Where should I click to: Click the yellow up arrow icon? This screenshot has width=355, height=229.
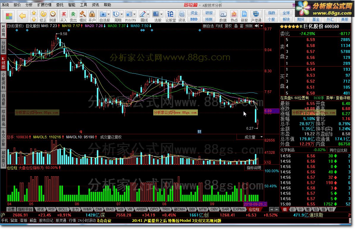(x=34, y=13)
